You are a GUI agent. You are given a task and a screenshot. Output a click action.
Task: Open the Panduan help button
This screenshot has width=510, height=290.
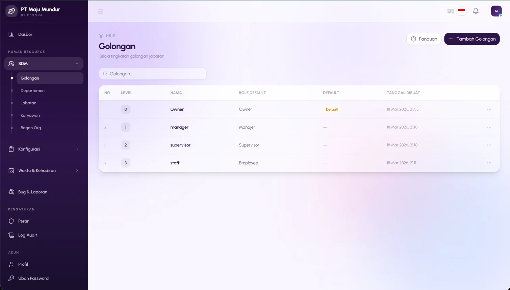pos(424,39)
